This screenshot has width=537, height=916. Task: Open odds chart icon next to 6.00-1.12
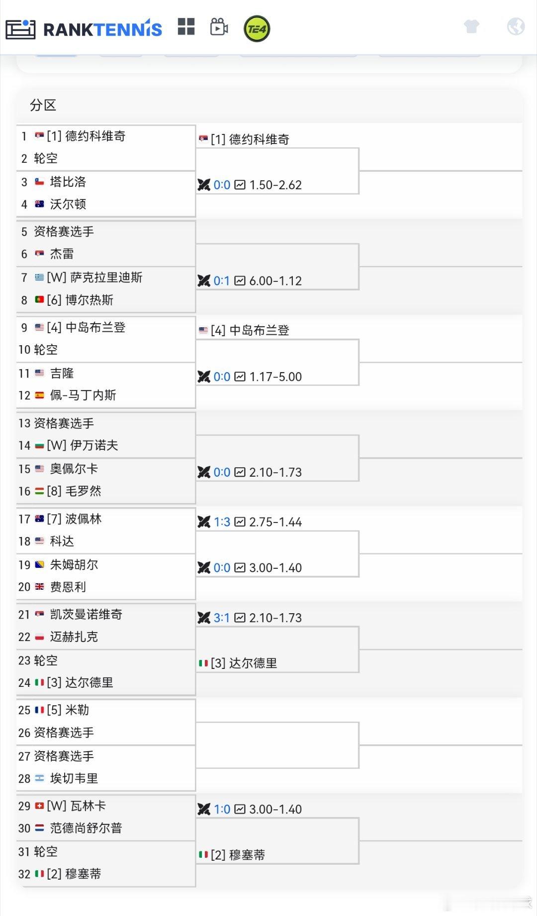tap(240, 280)
